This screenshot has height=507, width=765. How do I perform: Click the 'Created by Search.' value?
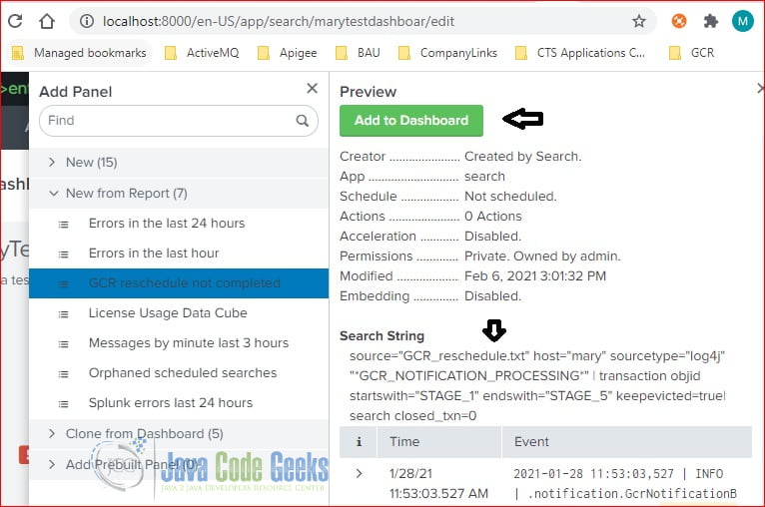[x=523, y=157]
